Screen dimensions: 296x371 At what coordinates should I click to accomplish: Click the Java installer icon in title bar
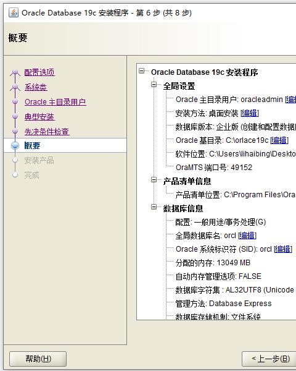point(14,12)
